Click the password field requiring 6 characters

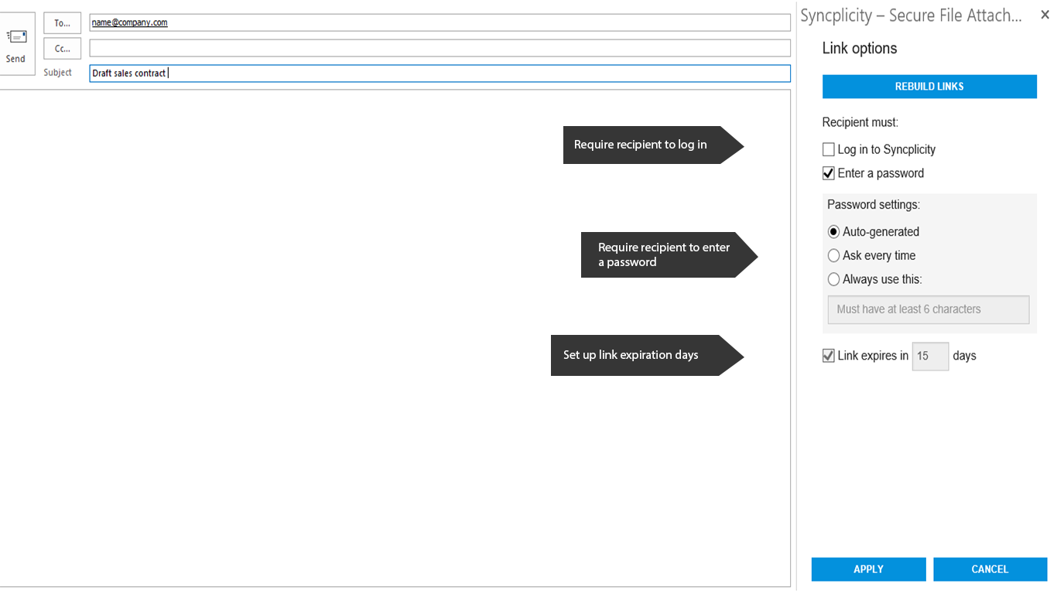click(929, 309)
